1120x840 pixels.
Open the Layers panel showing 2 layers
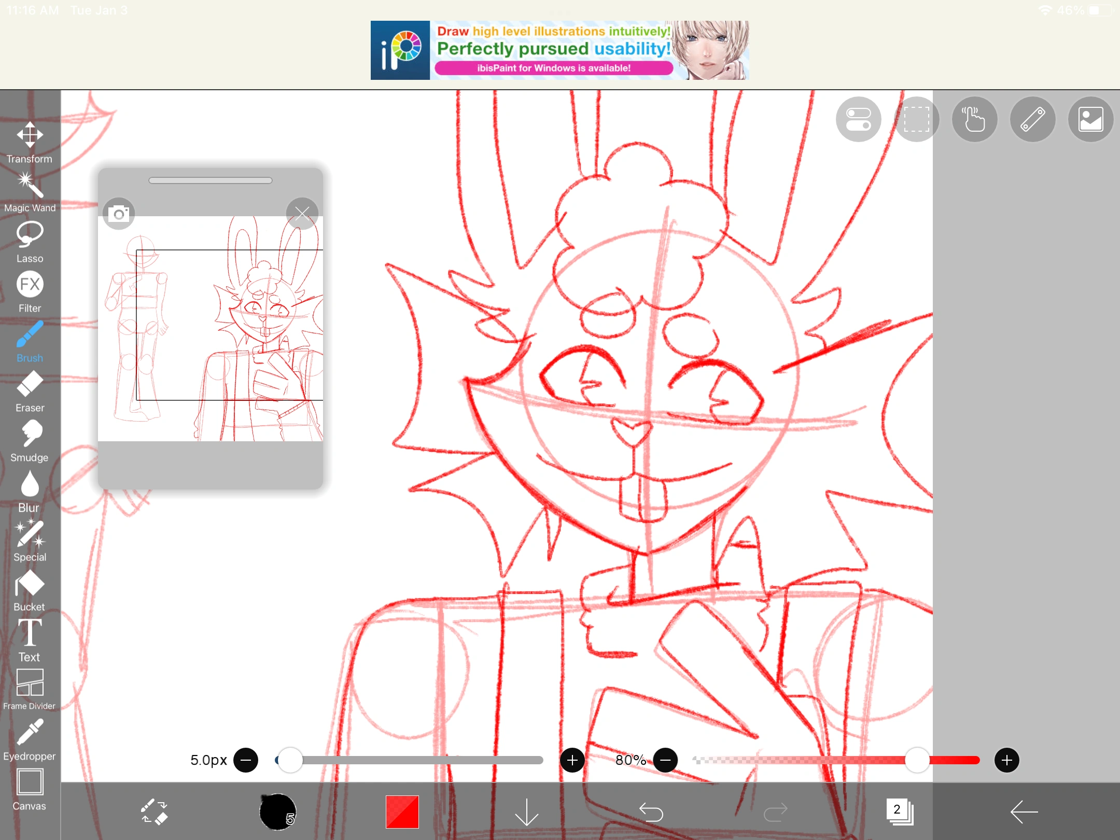(899, 812)
